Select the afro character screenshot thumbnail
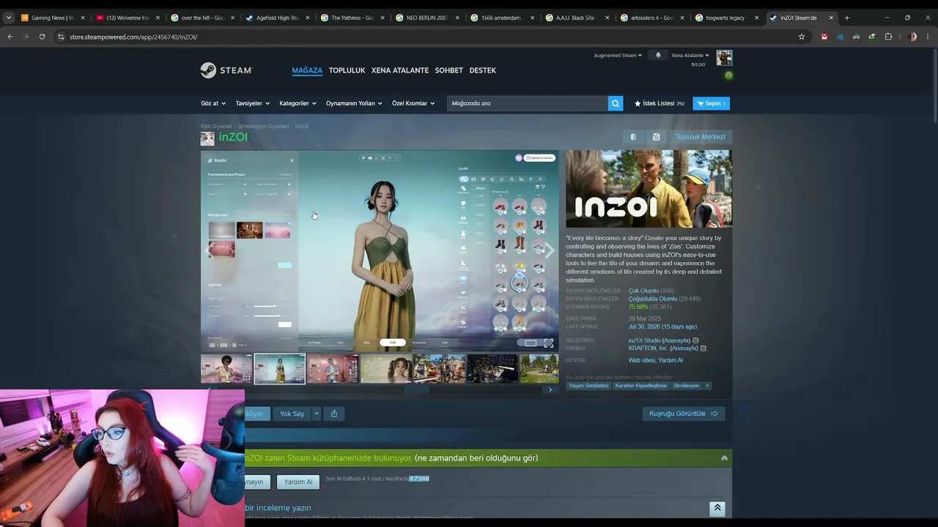 (x=226, y=369)
